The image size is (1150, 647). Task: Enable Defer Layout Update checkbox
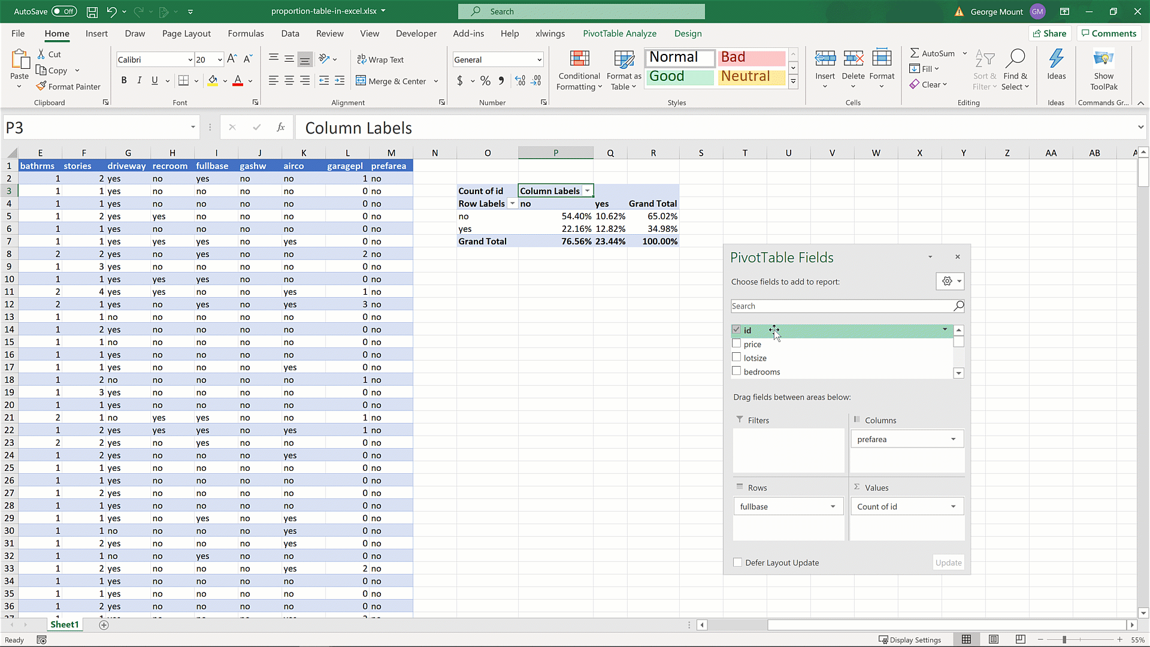click(738, 563)
